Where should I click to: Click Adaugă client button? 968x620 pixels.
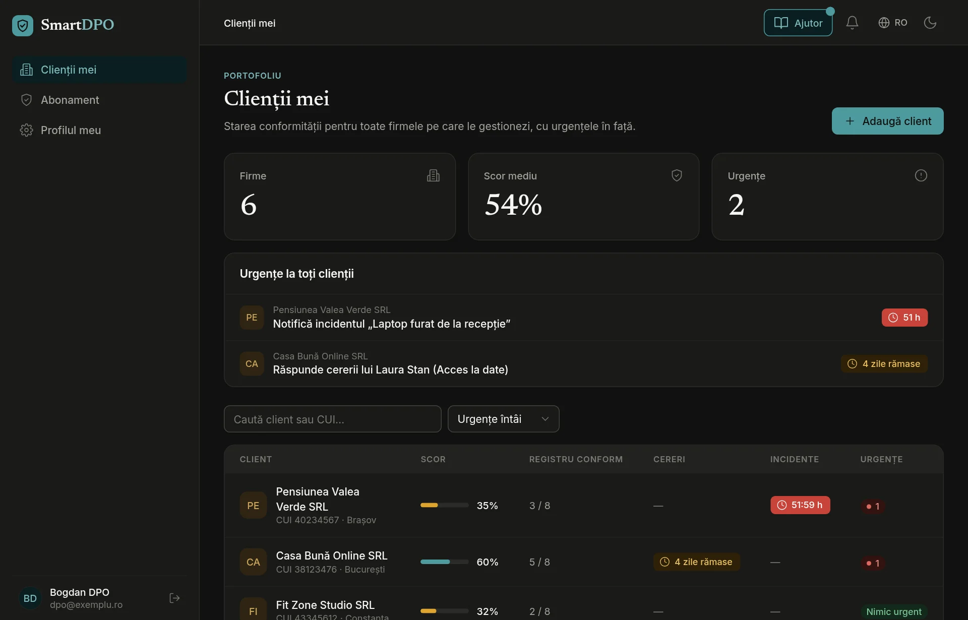(887, 121)
